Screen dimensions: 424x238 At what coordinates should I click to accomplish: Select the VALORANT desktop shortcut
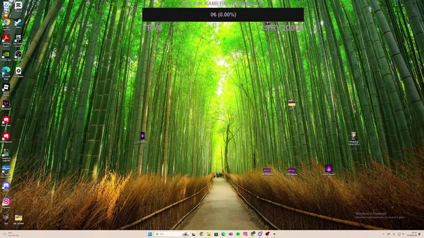point(6,105)
